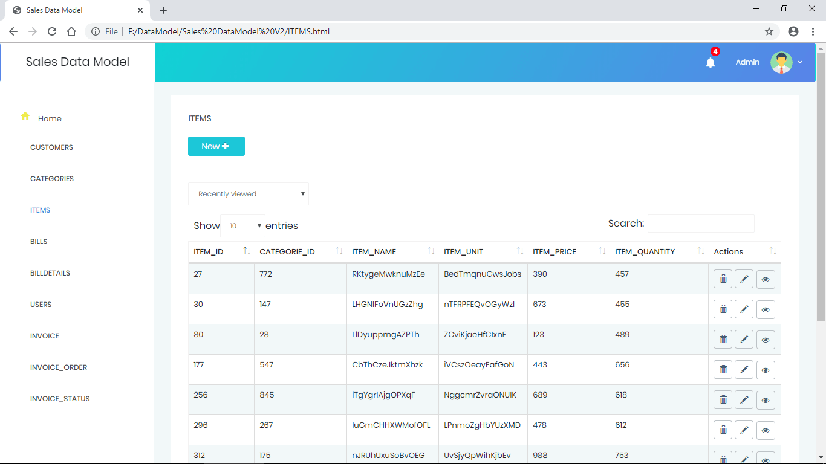The height and width of the screenshot is (464, 826).
Task: Delete the item row with ID 296
Action: tap(723, 430)
